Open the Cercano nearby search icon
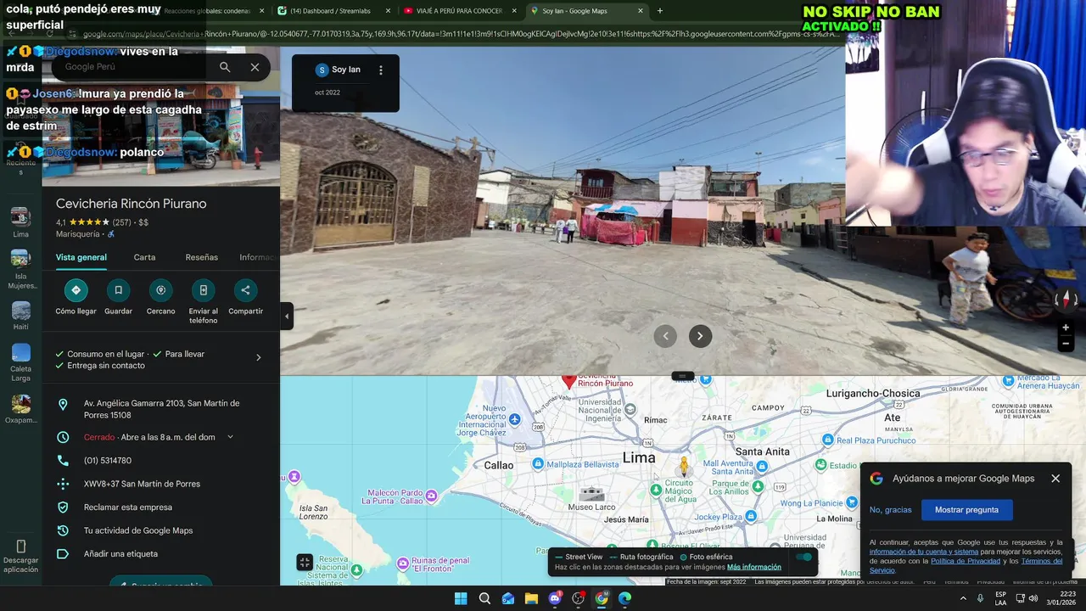Image resolution: width=1086 pixels, height=611 pixels. (x=160, y=290)
